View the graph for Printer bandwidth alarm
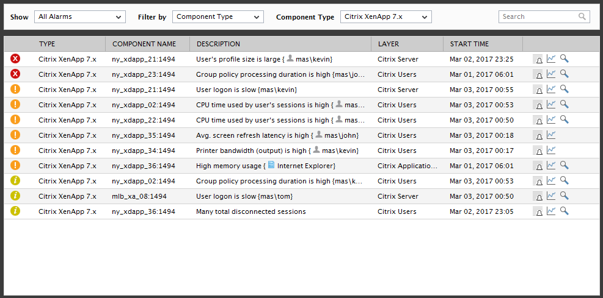Image resolution: width=603 pixels, height=298 pixels. (x=551, y=151)
